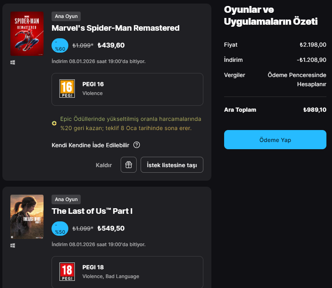This screenshot has height=288, width=332.
Task: Move Spider-Man to wishlist via İstek listesine taşı
Action: [x=172, y=165]
